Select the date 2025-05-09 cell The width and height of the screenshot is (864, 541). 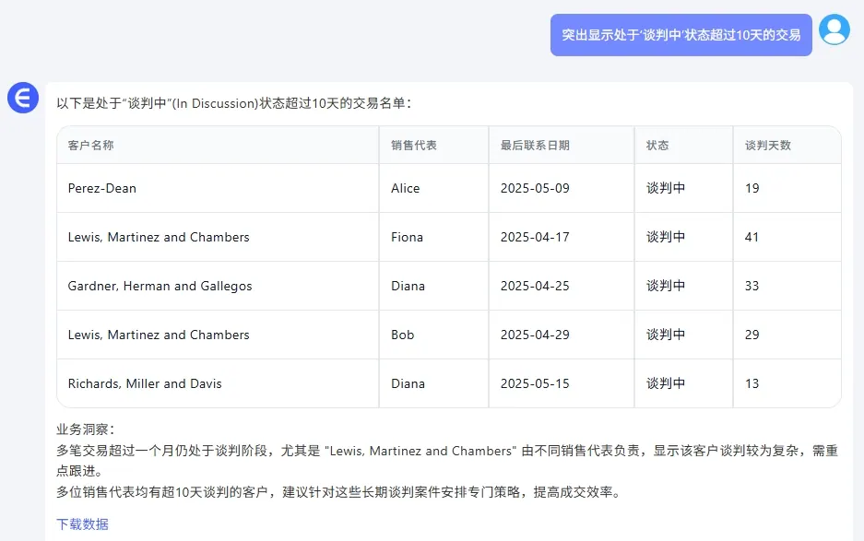pyautogui.click(x=562, y=188)
